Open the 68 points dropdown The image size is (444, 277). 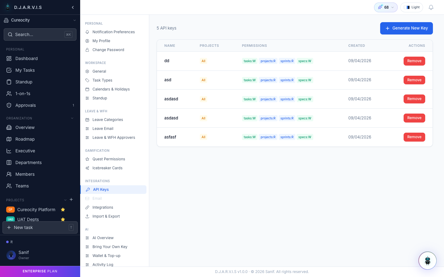tap(386, 7)
